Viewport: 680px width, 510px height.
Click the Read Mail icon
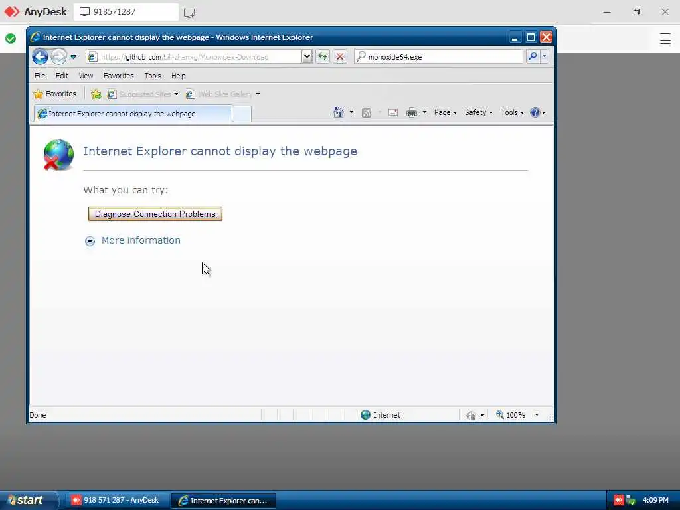393,112
